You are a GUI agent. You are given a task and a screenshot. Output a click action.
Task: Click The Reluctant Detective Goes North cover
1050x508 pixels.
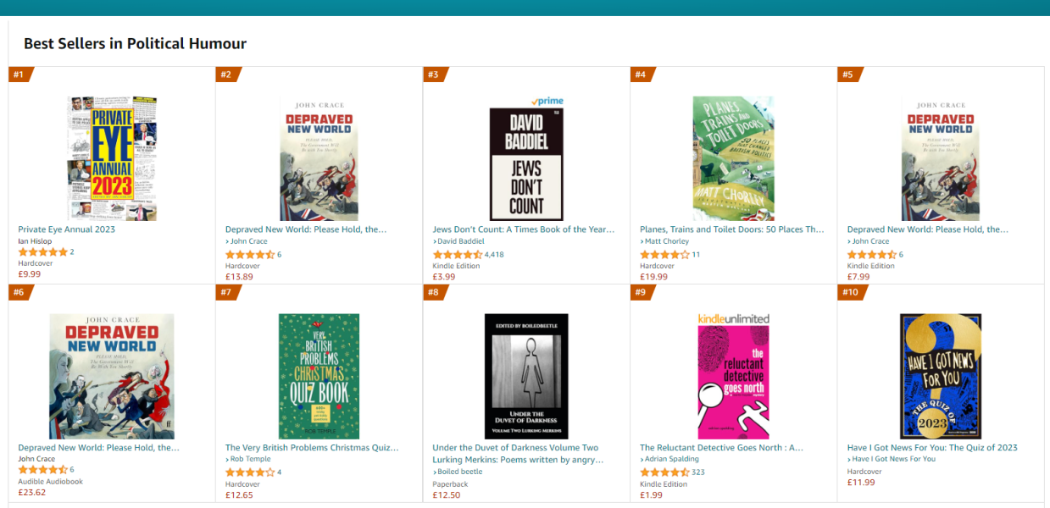coord(733,376)
